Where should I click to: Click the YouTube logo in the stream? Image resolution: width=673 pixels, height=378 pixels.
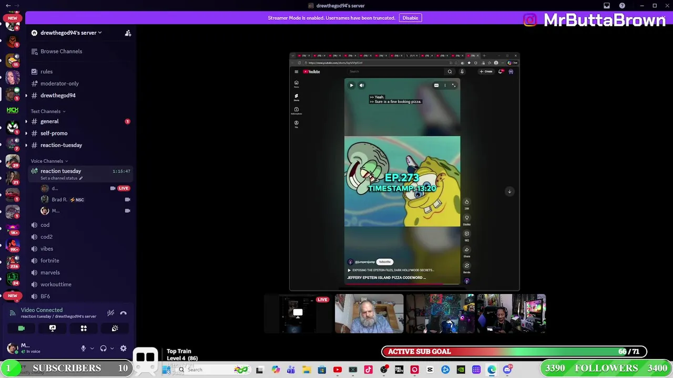click(311, 72)
